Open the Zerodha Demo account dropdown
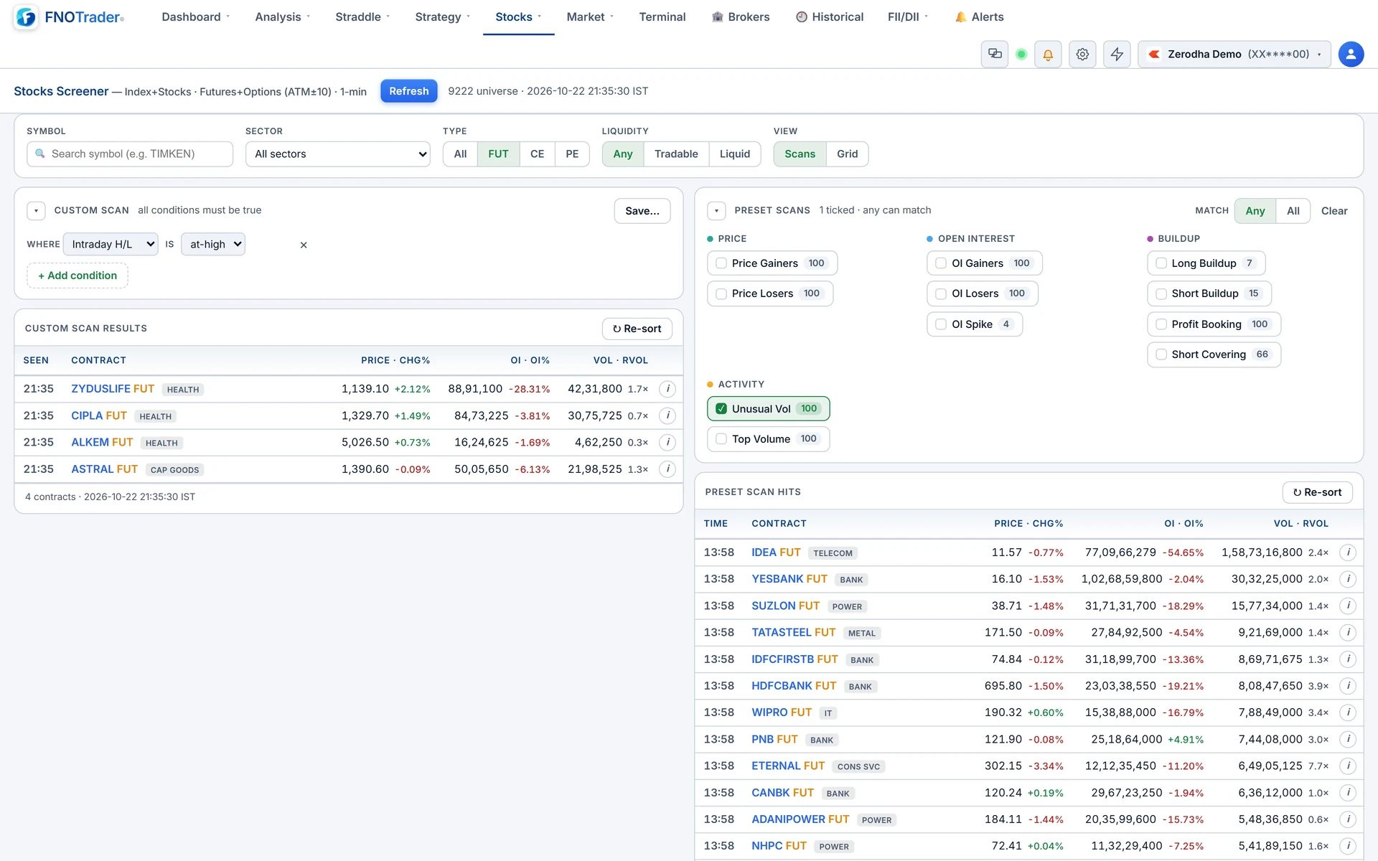Viewport: 1378px width, 861px height. [1234, 54]
